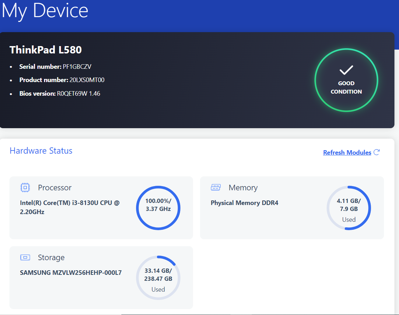
Task: Click the storage usage circular gauge
Action: [158, 278]
